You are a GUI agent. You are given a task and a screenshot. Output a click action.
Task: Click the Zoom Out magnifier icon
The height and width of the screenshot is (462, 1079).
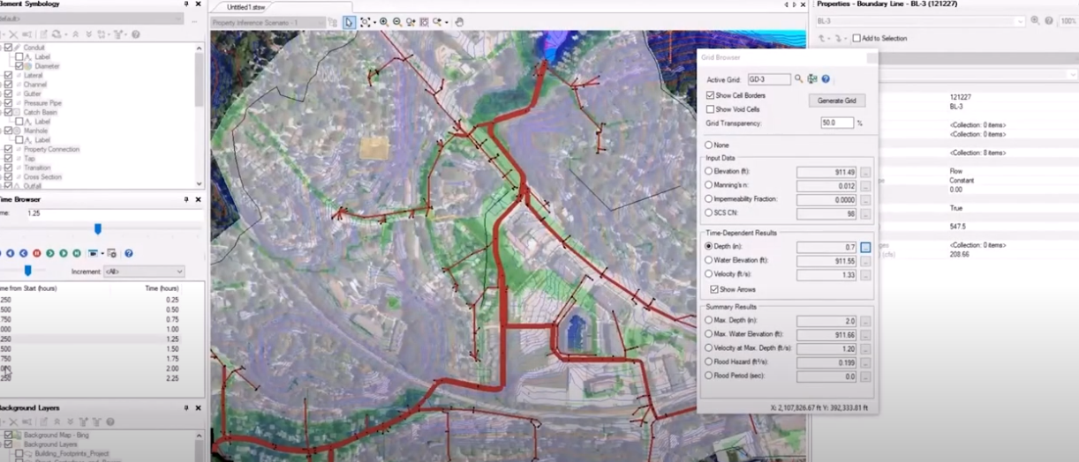click(396, 22)
